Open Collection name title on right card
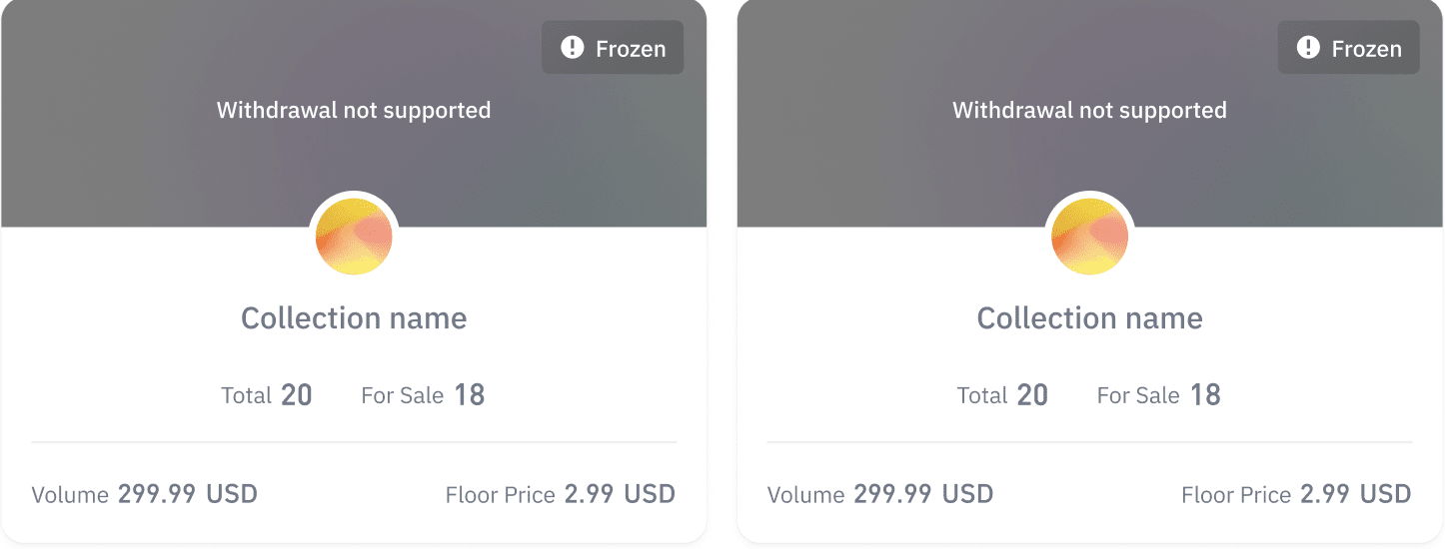 click(x=1090, y=318)
